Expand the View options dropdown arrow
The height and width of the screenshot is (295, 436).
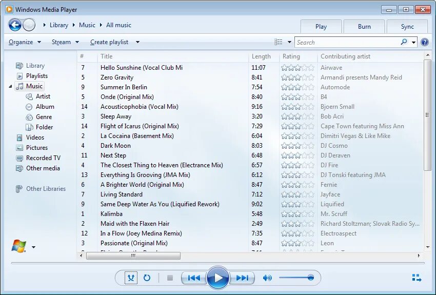click(289, 42)
